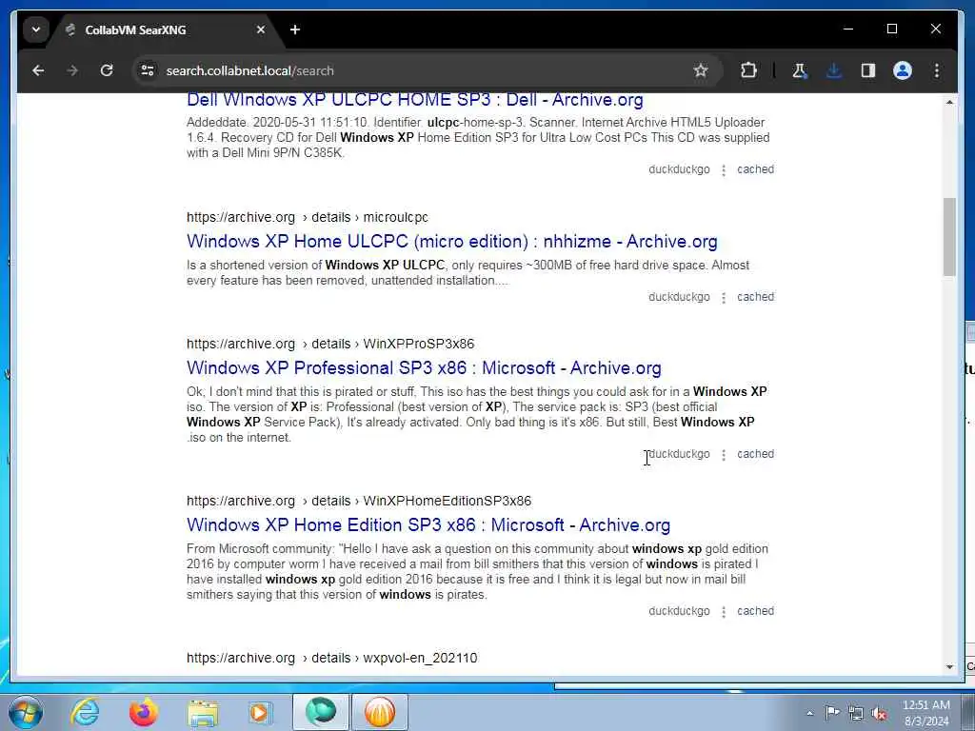
Task: Launch Firefox from the taskbar
Action: click(x=144, y=712)
